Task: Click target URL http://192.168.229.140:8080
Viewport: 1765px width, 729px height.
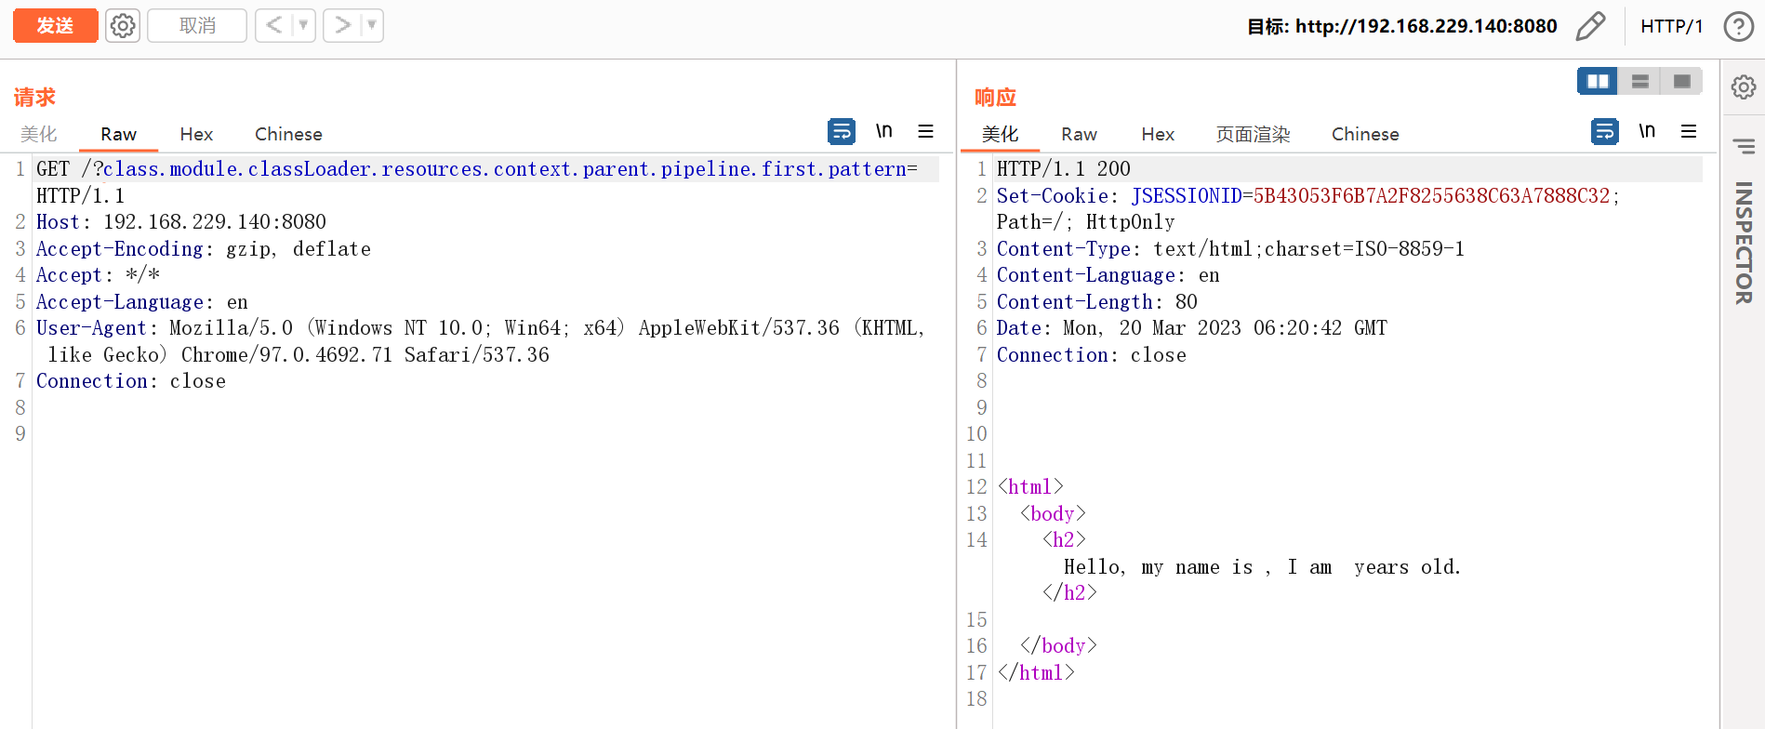Action: click(x=1426, y=26)
